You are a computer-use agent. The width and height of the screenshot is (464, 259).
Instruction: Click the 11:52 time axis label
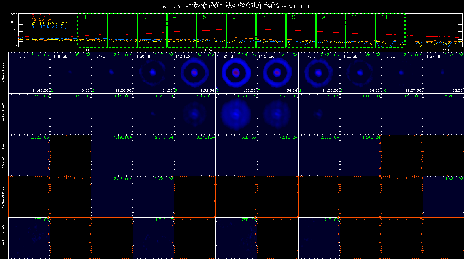coord(209,50)
